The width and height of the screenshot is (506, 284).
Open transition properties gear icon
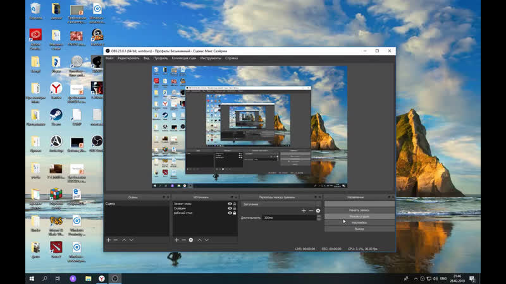pos(318,211)
